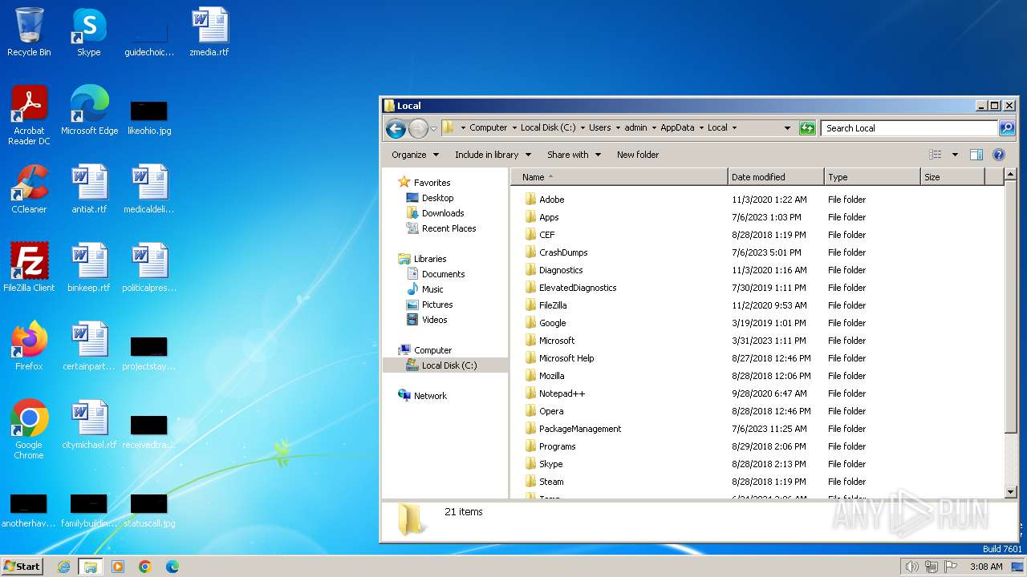Image resolution: width=1027 pixels, height=577 pixels.
Task: Launch FileZilla Client shortcut
Action: click(x=29, y=268)
